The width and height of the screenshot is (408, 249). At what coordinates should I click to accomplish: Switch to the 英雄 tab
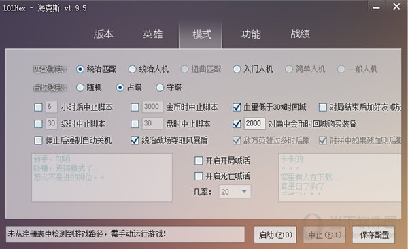click(x=152, y=34)
